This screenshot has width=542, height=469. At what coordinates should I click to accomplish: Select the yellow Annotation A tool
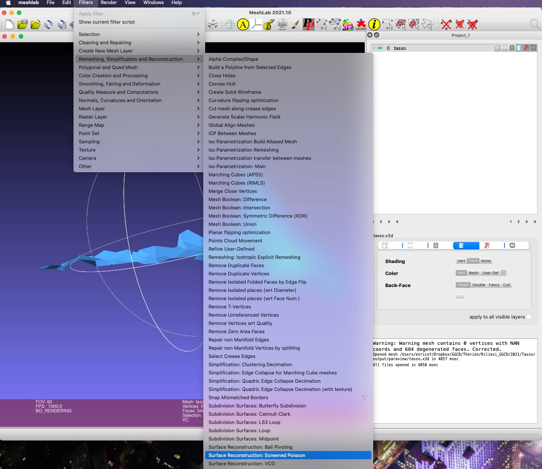[243, 25]
